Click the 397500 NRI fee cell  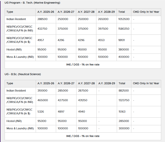(x=103, y=29)
